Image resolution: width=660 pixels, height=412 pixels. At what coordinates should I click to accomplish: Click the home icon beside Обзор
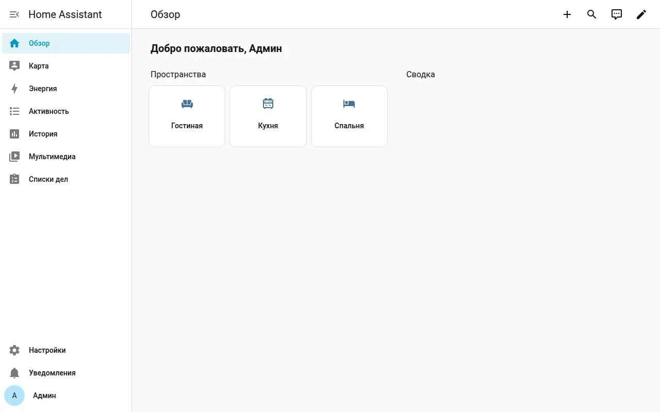[14, 43]
